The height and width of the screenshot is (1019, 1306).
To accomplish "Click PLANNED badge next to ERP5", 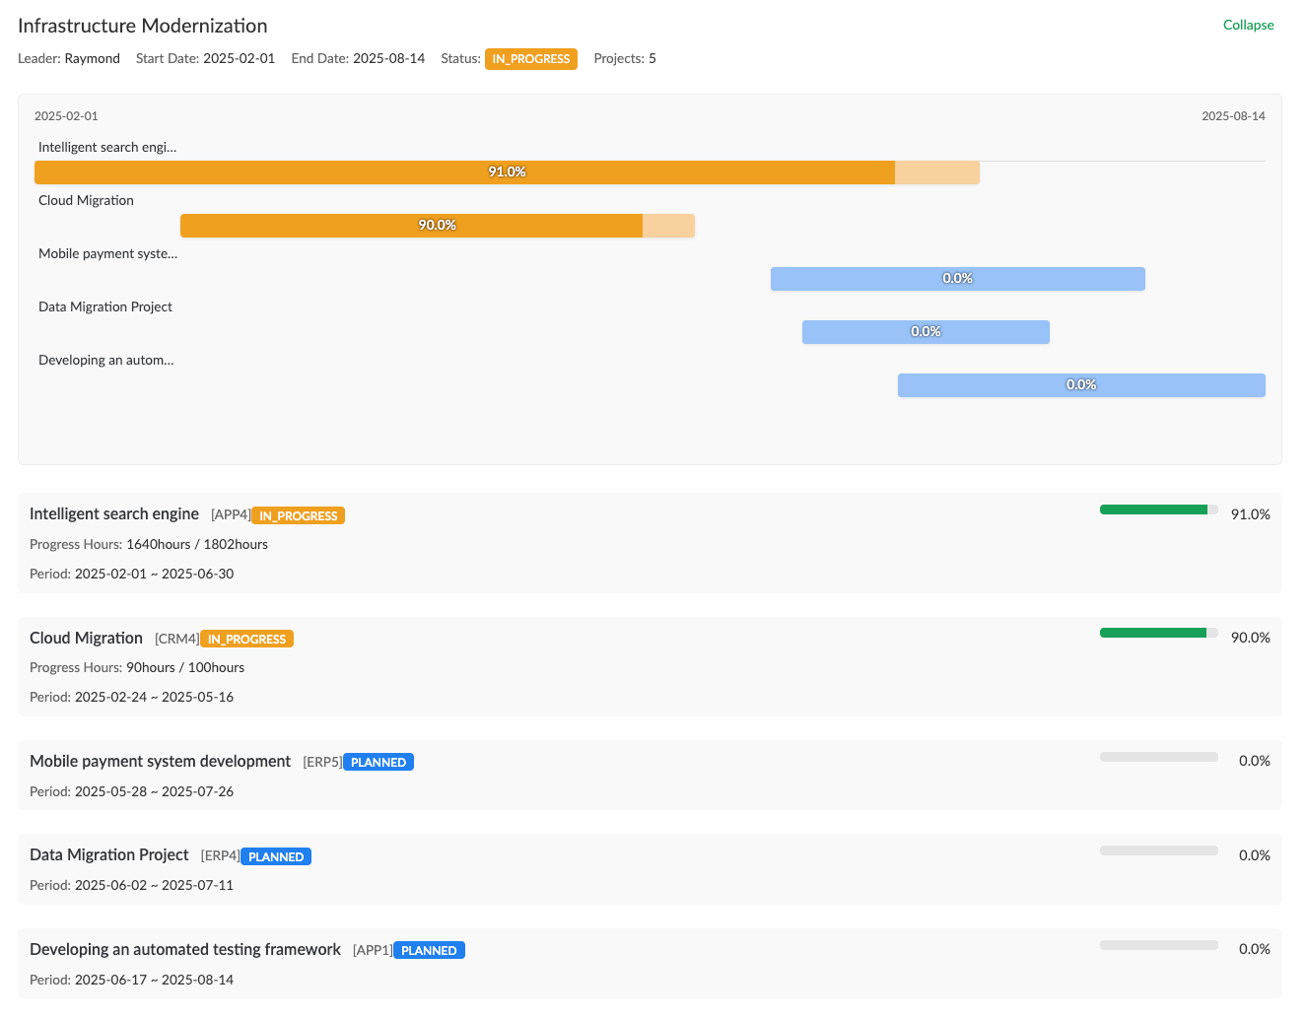I will point(378,762).
